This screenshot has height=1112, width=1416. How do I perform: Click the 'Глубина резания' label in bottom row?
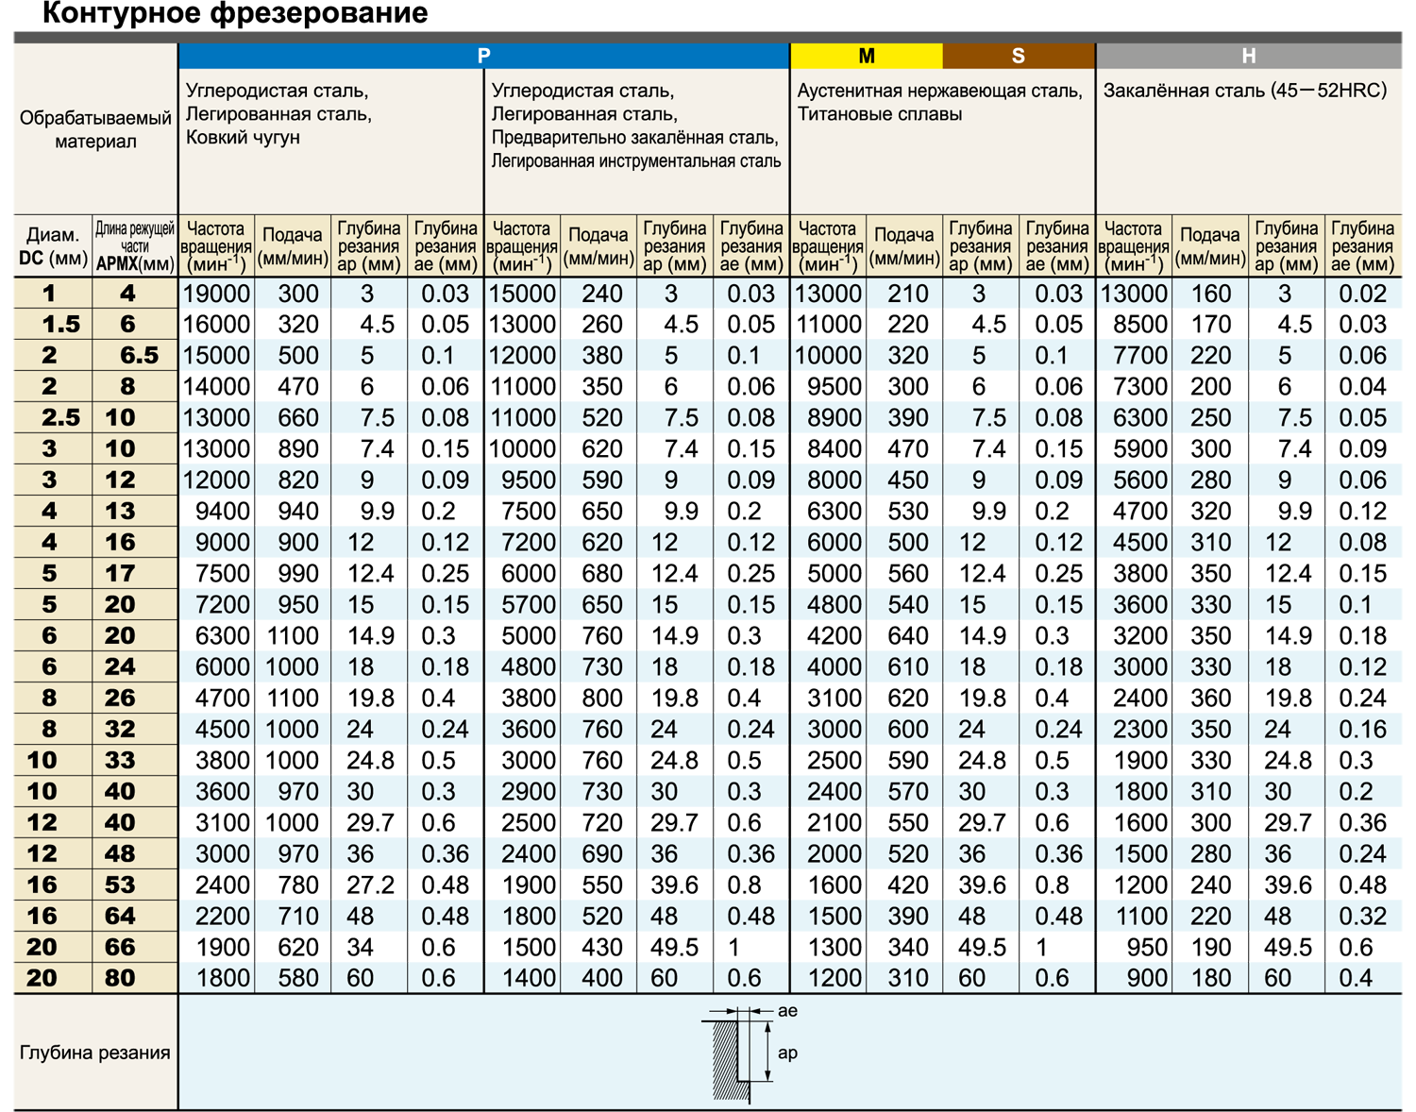point(95,1053)
